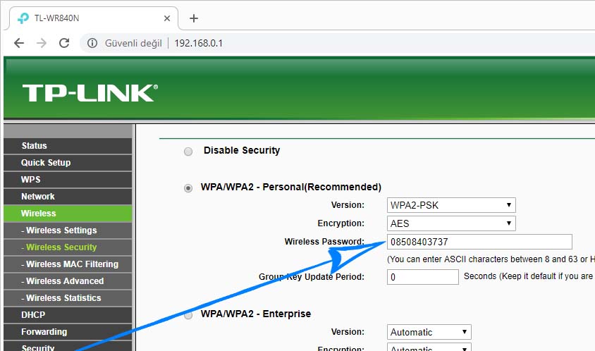Expand the AES Encryption dropdown
Viewport: 595px width, 351px height.
451,223
